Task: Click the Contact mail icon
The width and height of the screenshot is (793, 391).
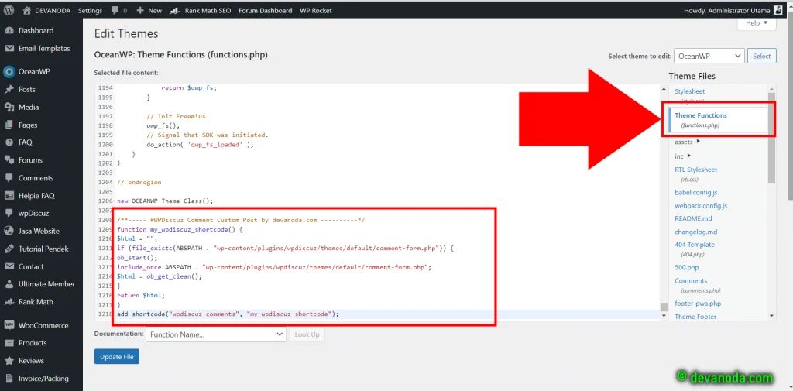Action: (9, 266)
